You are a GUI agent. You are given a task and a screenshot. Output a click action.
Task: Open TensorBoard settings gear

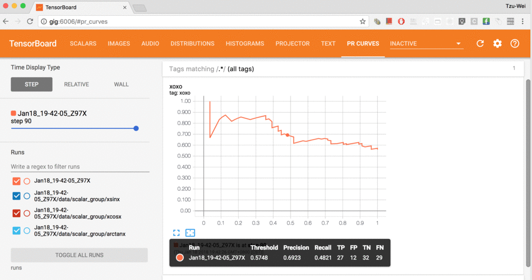tap(497, 43)
